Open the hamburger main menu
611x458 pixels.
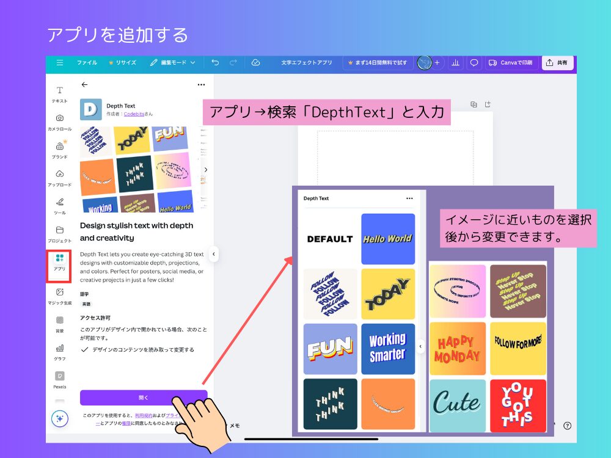click(59, 63)
